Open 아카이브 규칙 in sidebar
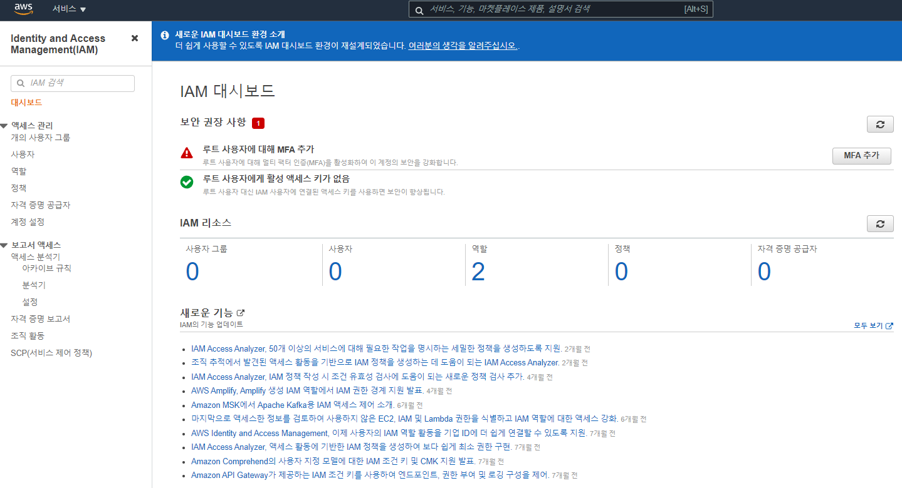 46,268
